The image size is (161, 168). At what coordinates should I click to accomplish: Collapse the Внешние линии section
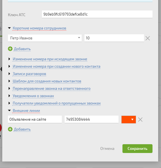point(26,110)
